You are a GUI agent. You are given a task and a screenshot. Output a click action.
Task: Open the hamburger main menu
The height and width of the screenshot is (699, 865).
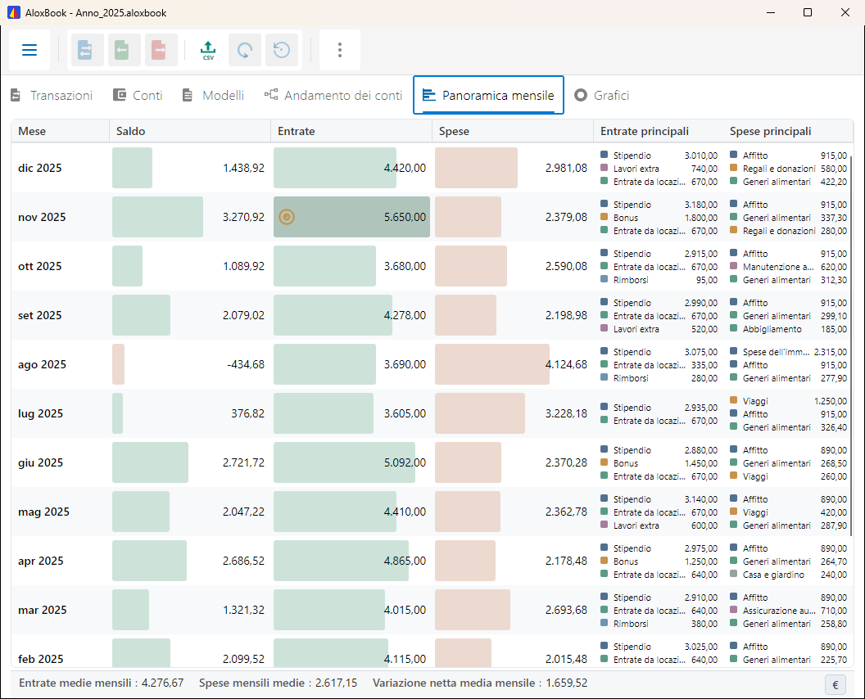[x=29, y=50]
